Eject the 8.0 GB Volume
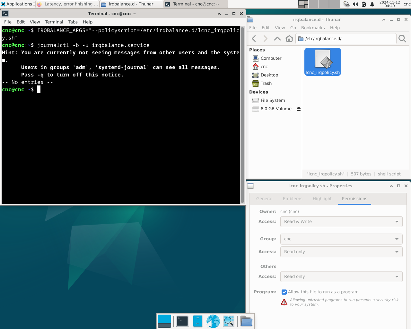411x329 pixels. point(299,109)
